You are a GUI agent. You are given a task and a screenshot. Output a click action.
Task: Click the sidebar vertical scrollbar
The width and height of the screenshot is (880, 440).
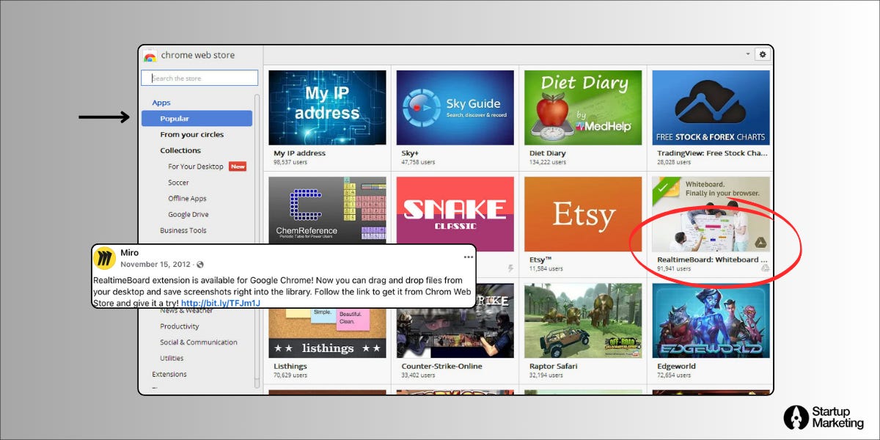257,241
